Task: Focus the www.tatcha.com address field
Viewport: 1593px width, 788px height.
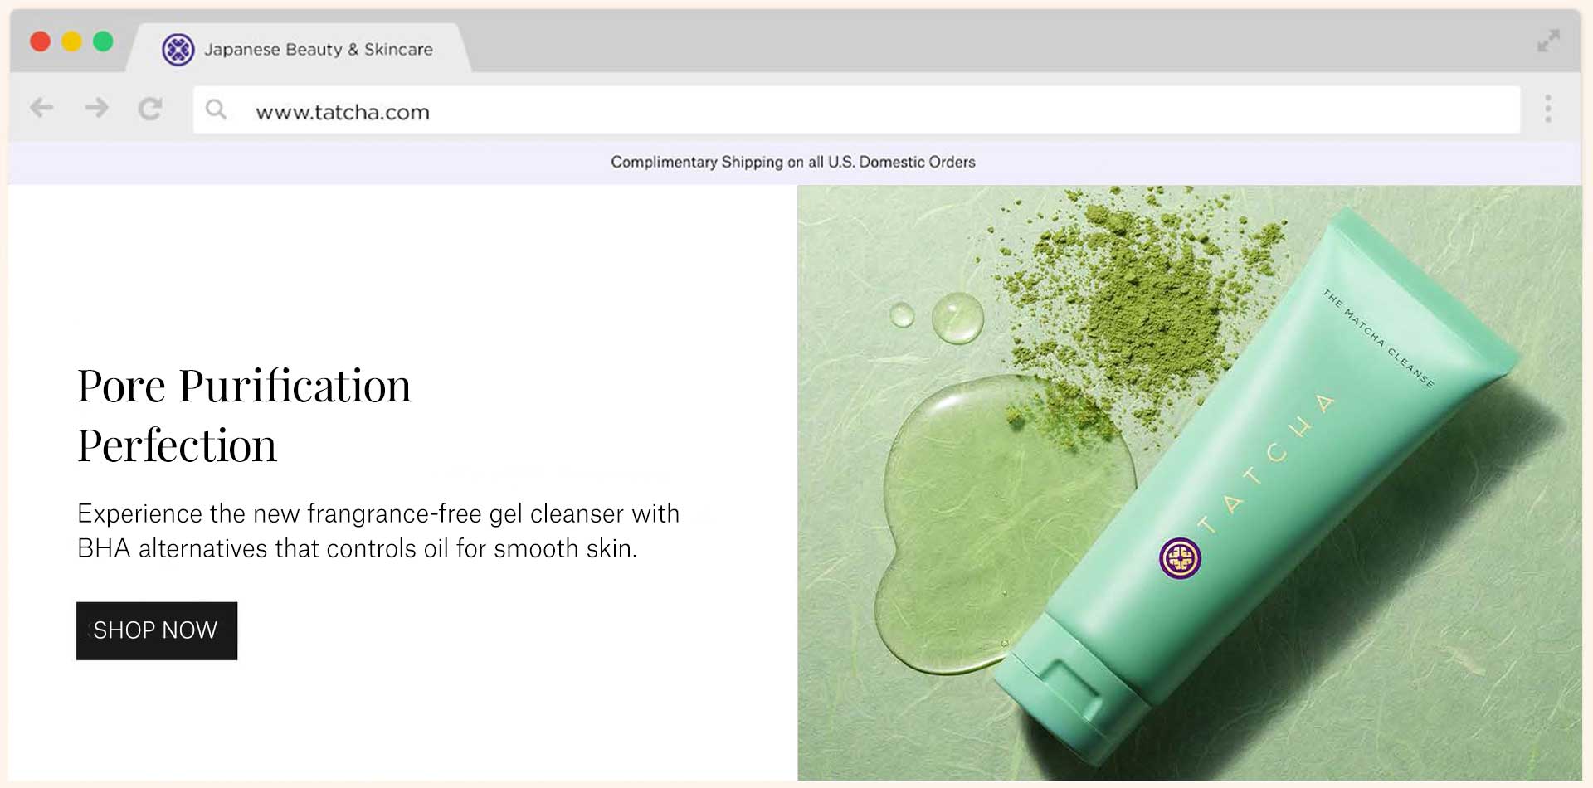Action: [856, 109]
